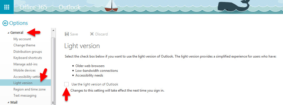283x105 pixels.
Task: Select the Light version menu item
Action: 25,83
